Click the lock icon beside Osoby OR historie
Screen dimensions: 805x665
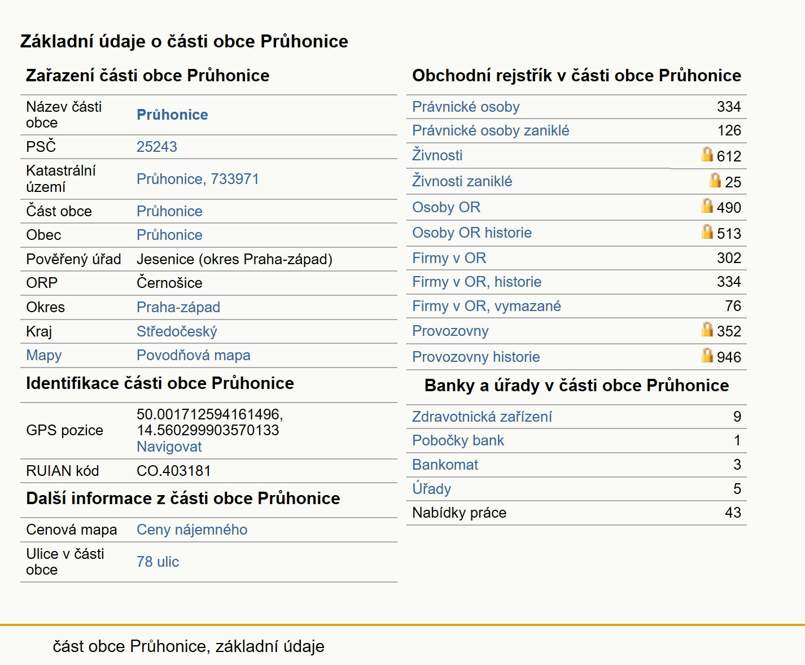click(707, 231)
